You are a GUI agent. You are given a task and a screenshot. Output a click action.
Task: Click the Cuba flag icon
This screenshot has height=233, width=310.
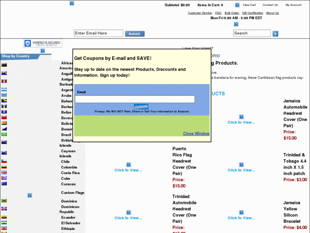(4, 178)
